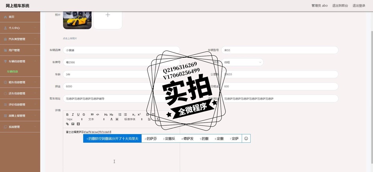The width and height of the screenshot is (373, 172).
Task: Insert a hyperlink with the link icon
Action: pyautogui.click(x=67, y=124)
